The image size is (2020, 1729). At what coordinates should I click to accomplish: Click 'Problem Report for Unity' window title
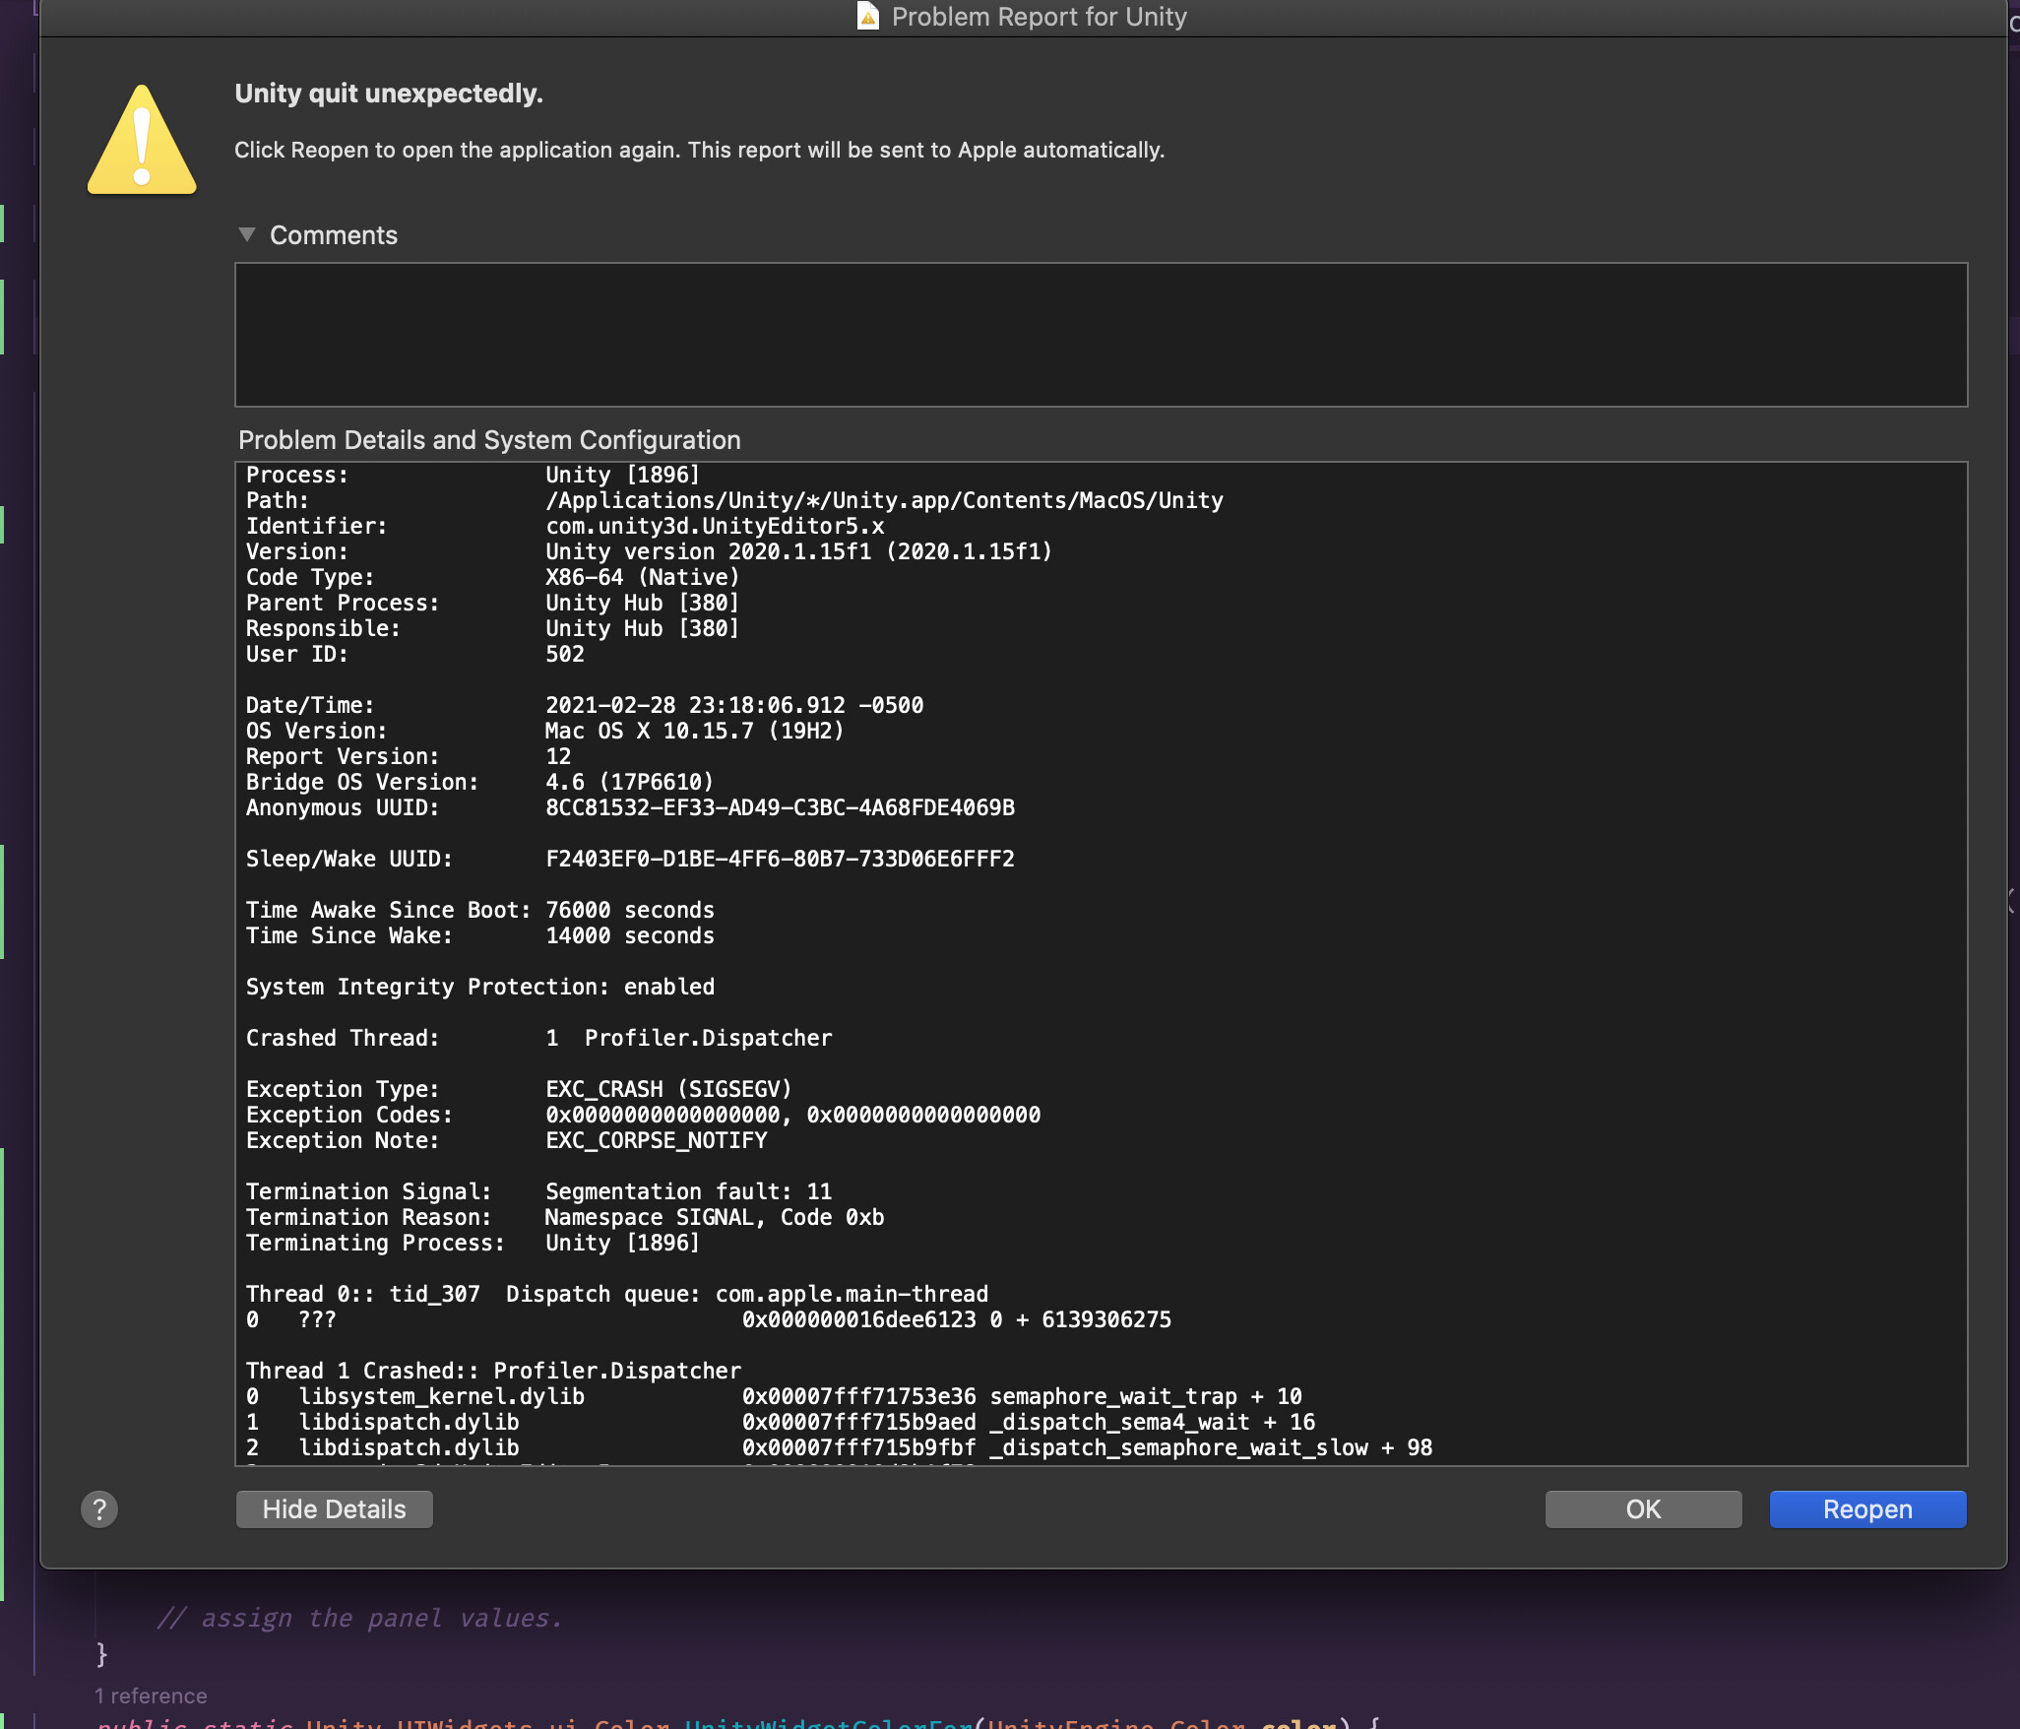tap(1039, 17)
